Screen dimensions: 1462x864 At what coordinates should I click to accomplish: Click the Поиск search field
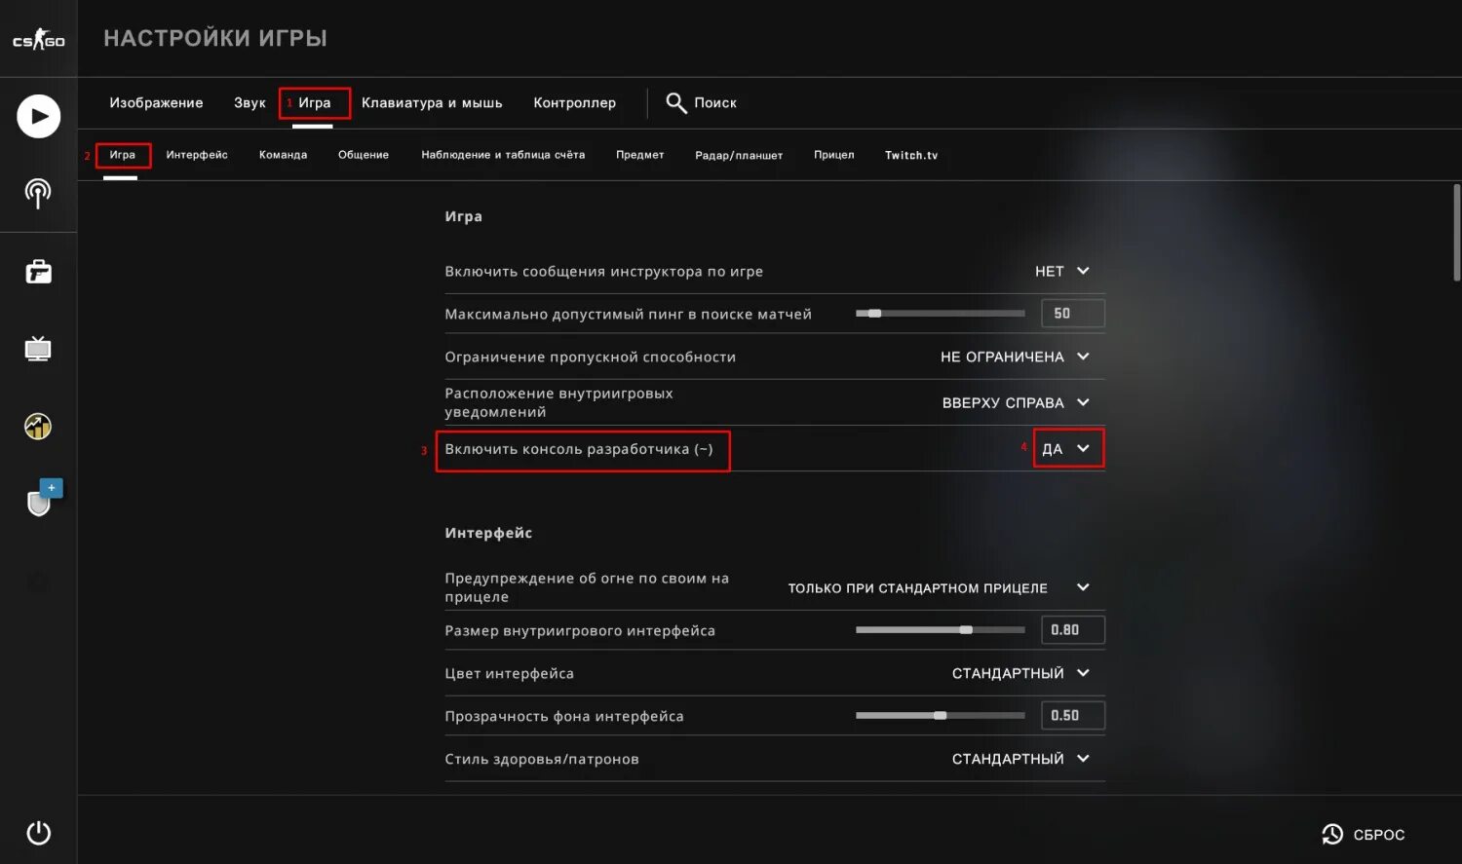[x=714, y=102]
